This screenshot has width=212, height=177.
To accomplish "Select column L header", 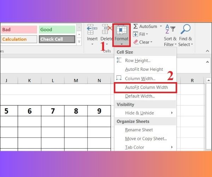I will 53,80.
